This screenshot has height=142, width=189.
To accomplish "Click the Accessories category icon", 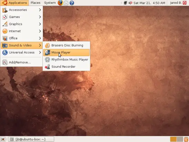I will coord(5,10).
